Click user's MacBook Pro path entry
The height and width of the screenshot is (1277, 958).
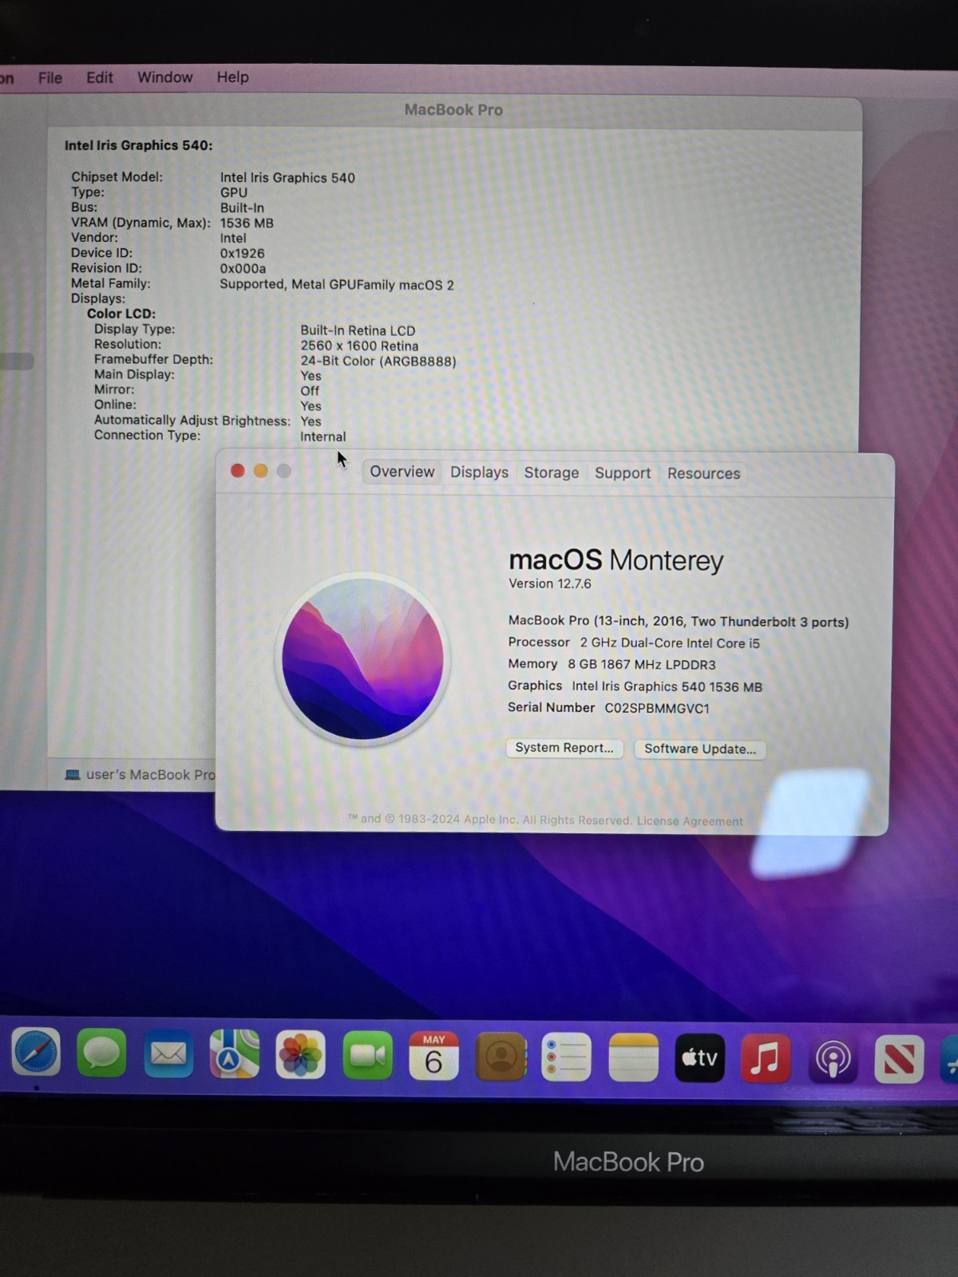(x=150, y=774)
